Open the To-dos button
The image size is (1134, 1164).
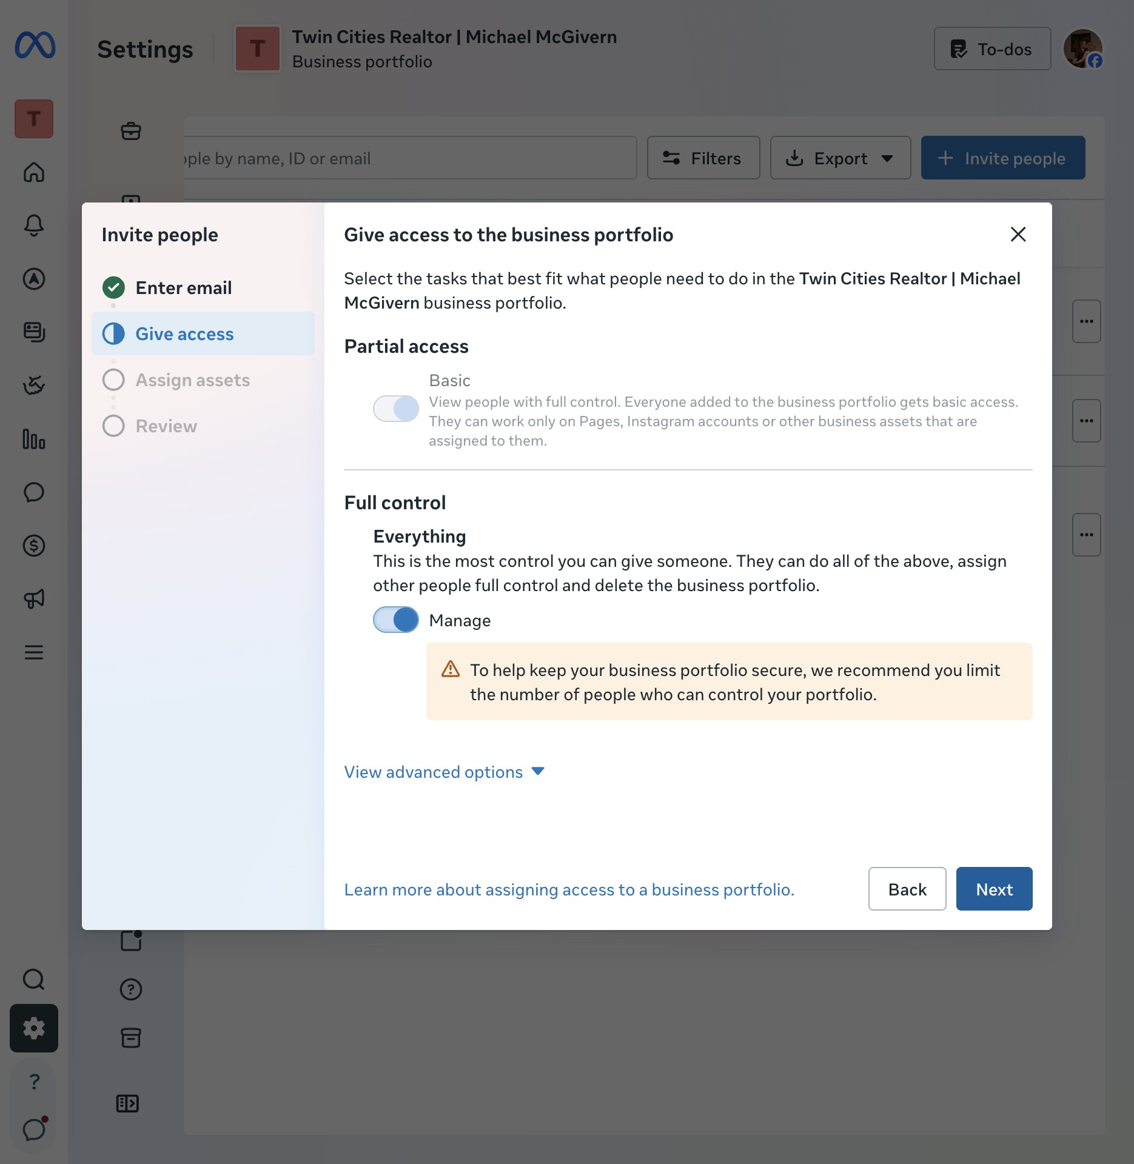tap(993, 48)
